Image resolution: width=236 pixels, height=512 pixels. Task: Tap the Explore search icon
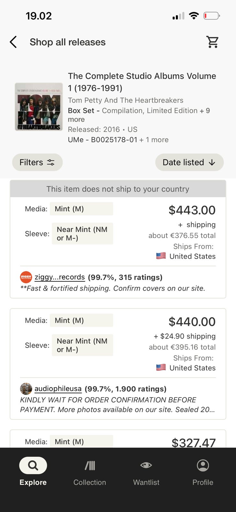(x=33, y=465)
